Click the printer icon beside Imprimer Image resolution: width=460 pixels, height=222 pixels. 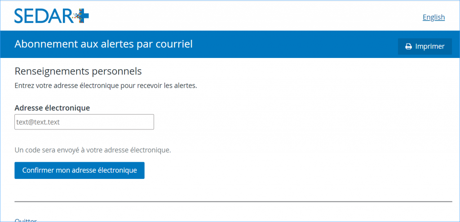[x=408, y=46]
